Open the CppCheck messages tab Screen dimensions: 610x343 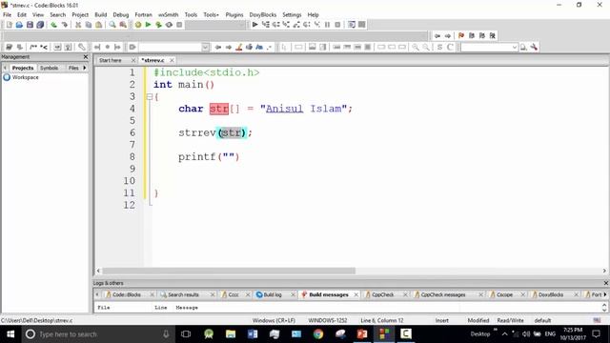(442, 294)
